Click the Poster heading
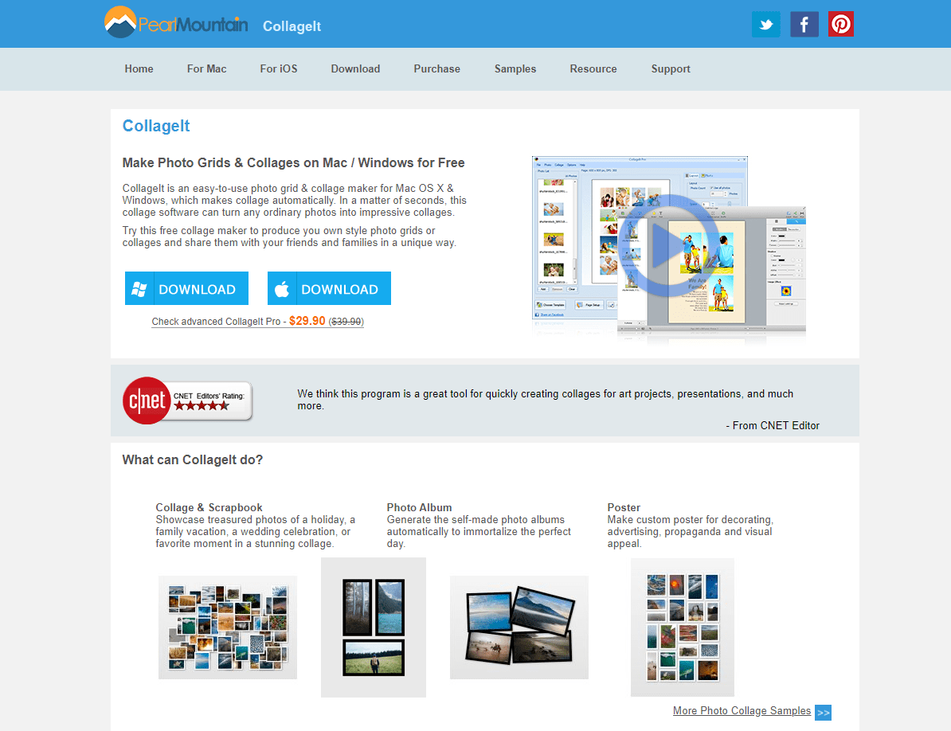The image size is (951, 731). (624, 507)
